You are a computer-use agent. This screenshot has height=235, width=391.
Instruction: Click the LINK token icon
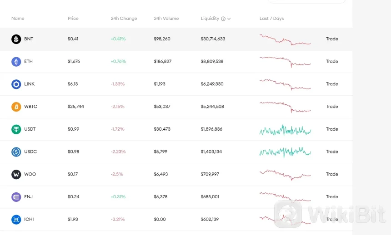click(16, 84)
